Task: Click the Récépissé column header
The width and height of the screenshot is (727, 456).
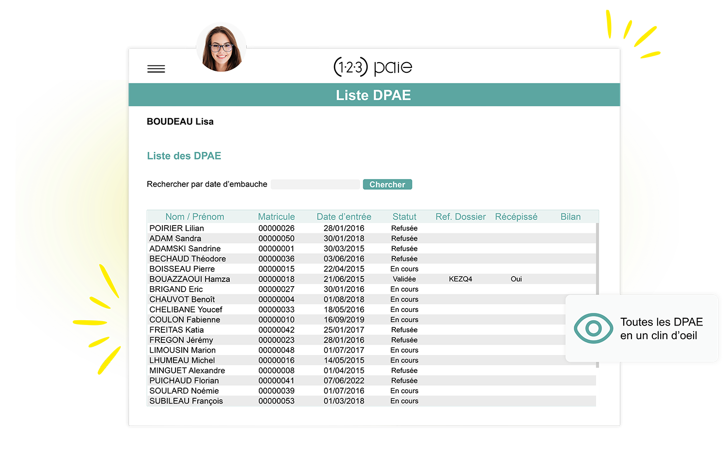Action: click(x=516, y=216)
